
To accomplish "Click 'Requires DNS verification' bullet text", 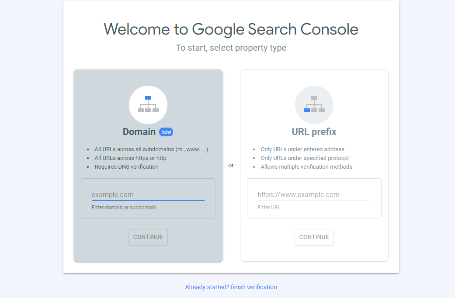I will tap(126, 167).
